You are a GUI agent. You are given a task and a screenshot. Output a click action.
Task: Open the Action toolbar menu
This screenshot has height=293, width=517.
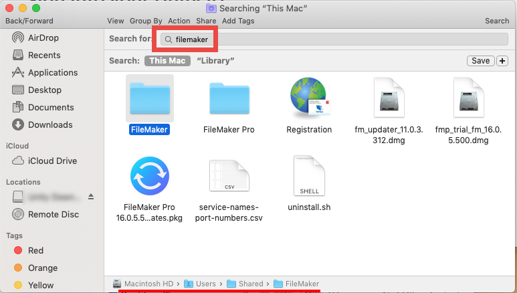click(x=179, y=21)
